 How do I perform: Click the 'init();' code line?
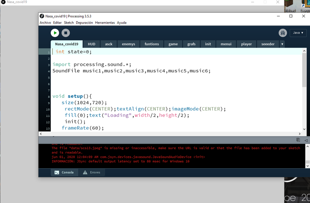(75, 121)
